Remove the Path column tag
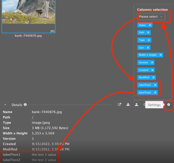Screen dimensions: 174x163 (148, 33)
